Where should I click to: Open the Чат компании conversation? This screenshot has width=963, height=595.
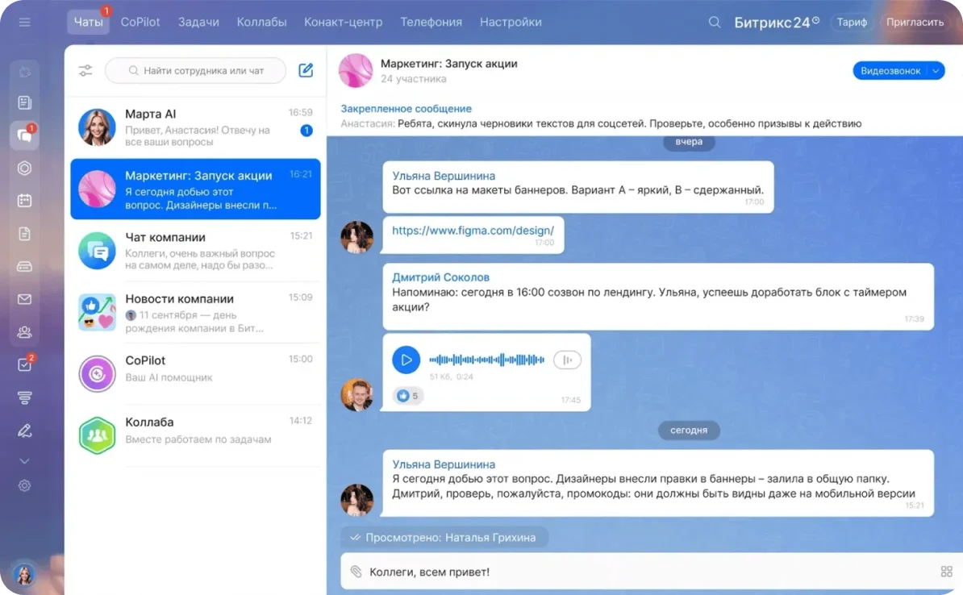(195, 251)
